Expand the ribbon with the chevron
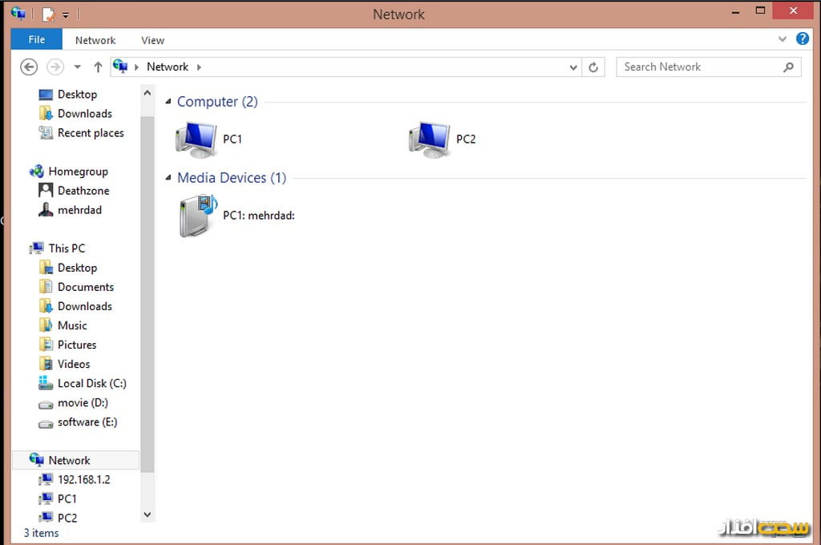821x545 pixels. point(783,38)
